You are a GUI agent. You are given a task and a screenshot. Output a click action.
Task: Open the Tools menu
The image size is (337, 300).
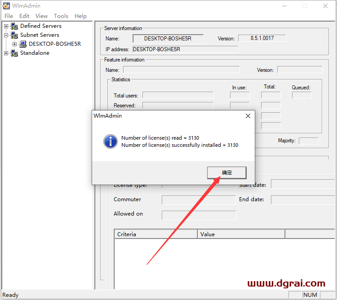(61, 16)
